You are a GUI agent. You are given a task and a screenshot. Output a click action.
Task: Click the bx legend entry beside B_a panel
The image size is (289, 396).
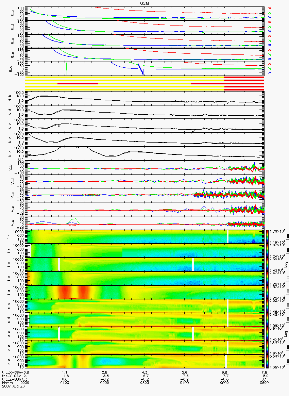(270, 72)
